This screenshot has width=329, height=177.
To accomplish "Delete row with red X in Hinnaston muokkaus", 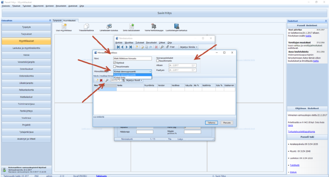I will tap(101, 80).
